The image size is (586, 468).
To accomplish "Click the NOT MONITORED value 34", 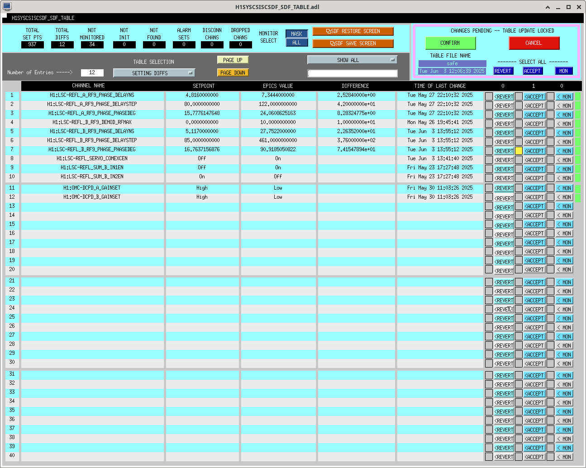I will pyautogui.click(x=92, y=44).
